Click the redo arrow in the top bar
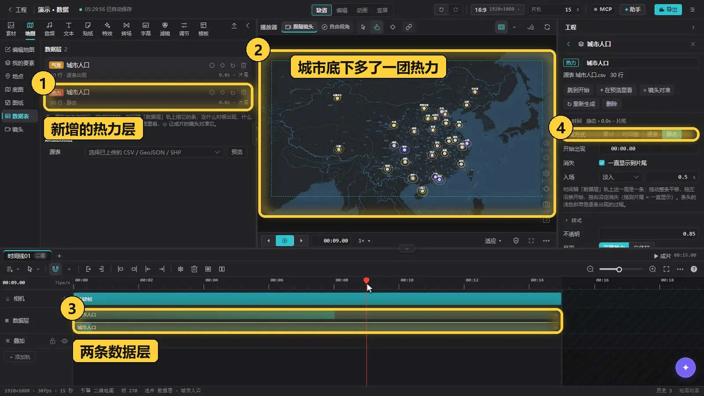The height and width of the screenshot is (396, 704). 455,9
